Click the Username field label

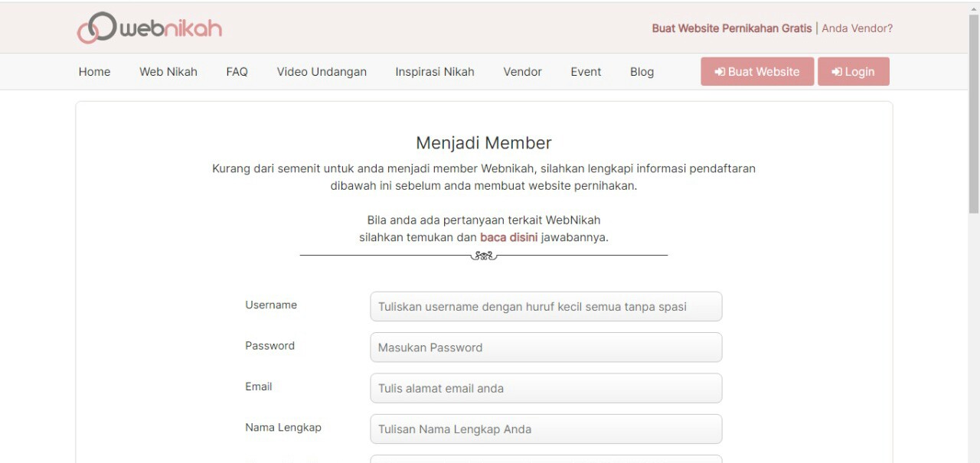click(x=271, y=305)
